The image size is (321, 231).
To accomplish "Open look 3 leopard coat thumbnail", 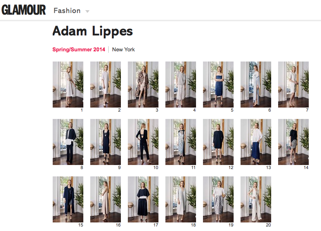I will [143, 85].
